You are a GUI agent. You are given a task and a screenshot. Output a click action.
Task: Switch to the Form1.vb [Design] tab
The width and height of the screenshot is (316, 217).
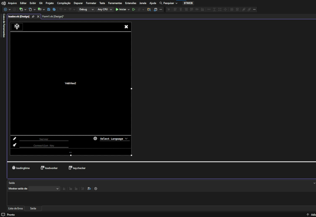coord(53,17)
